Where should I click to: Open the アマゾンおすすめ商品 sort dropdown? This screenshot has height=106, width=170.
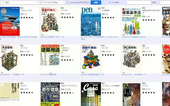53,2
